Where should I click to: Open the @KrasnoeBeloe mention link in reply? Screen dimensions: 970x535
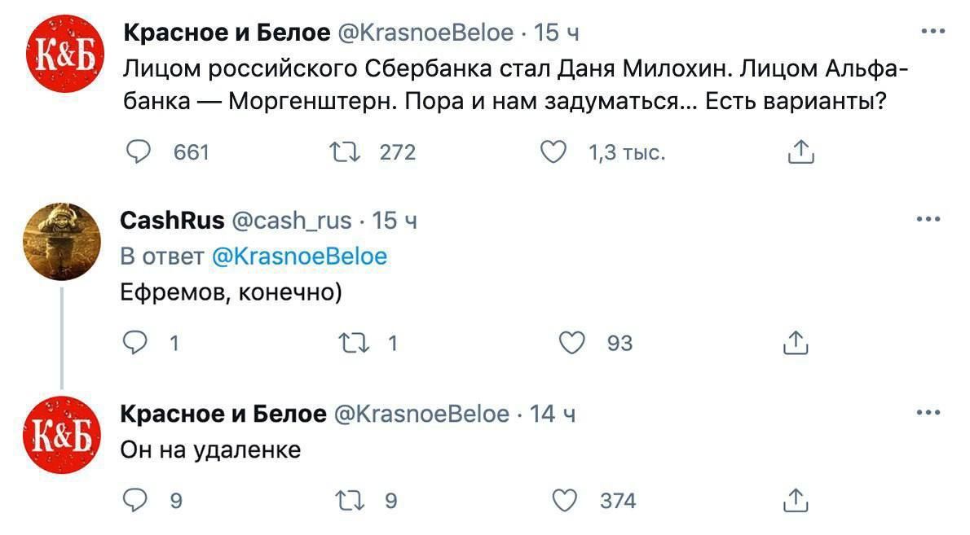click(x=299, y=257)
